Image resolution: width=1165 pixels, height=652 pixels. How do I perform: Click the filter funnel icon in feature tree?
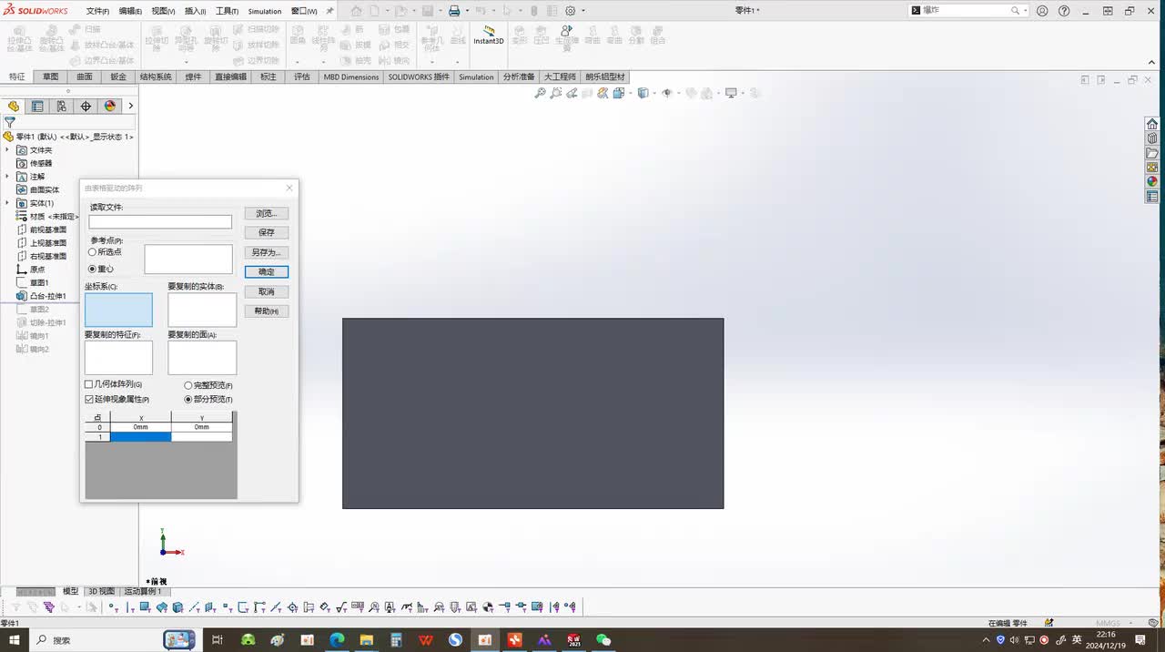click(x=10, y=122)
